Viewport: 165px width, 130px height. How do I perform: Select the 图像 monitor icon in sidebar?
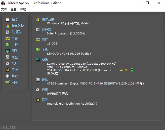coord(8,51)
